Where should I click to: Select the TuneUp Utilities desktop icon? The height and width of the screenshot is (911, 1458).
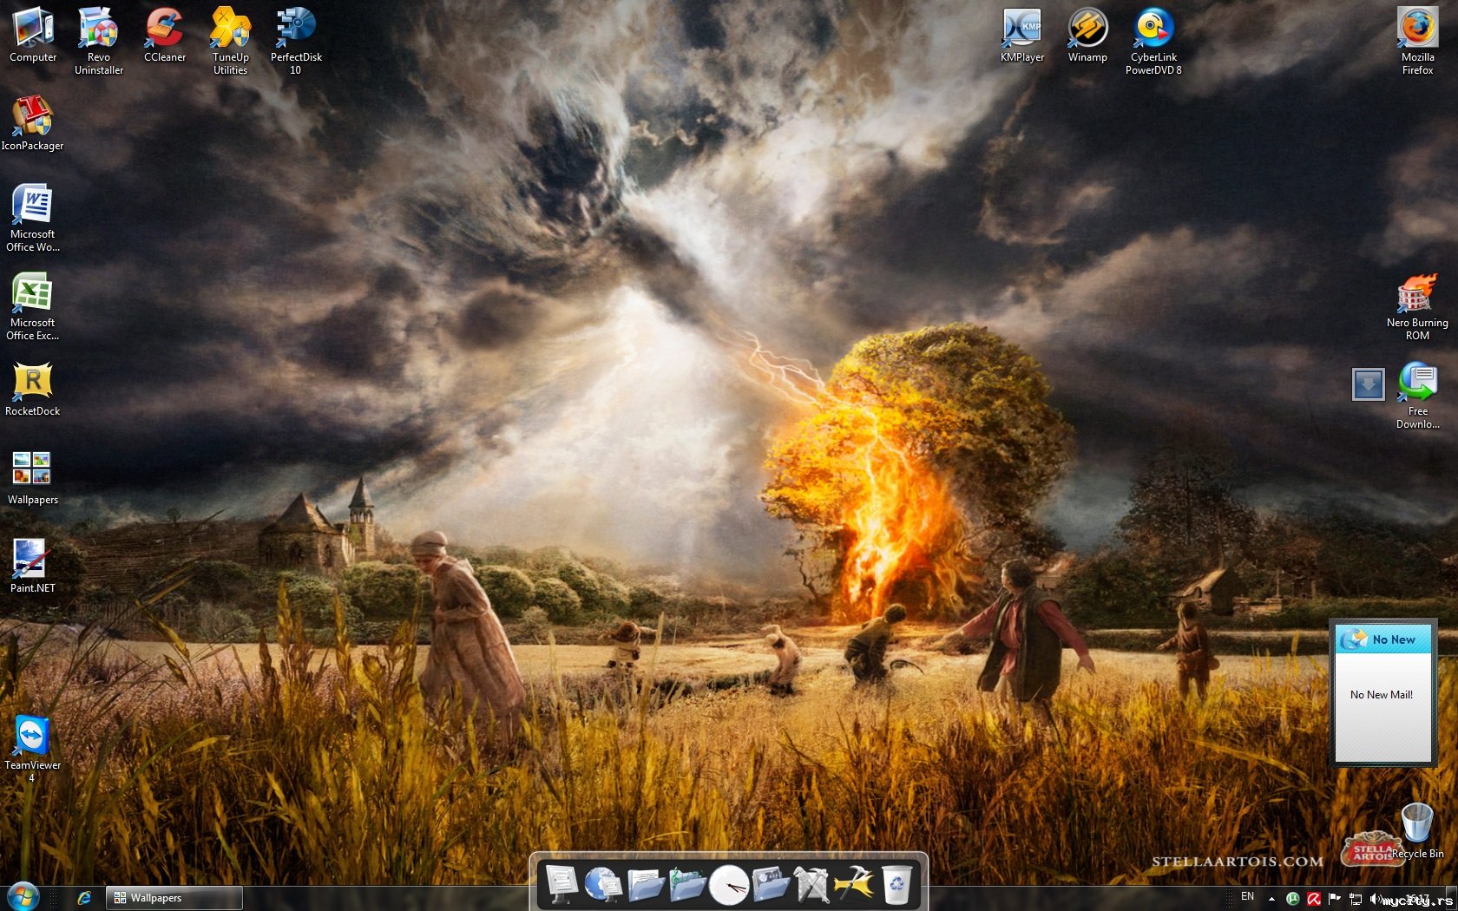(231, 41)
